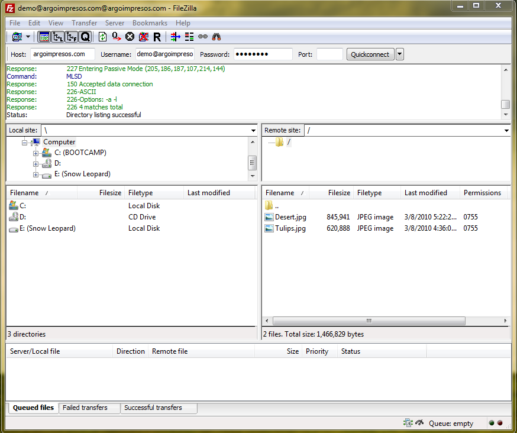Select the D: CD Drive icon in list
Image resolution: width=517 pixels, height=433 pixels.
pos(14,217)
